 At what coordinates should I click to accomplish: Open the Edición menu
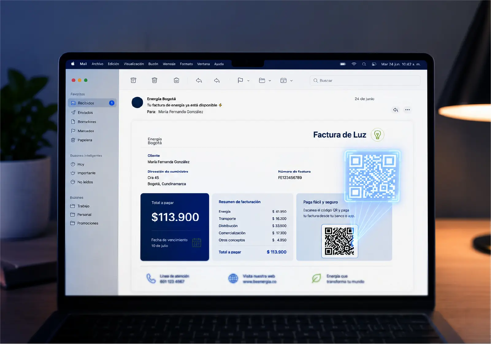[x=113, y=64]
